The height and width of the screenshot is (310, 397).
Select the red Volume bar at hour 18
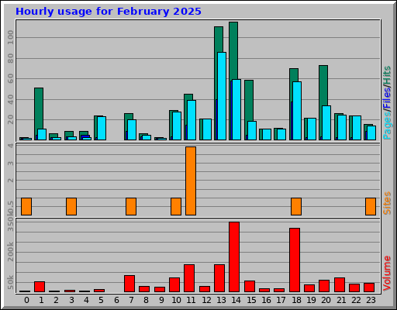[x=295, y=260]
